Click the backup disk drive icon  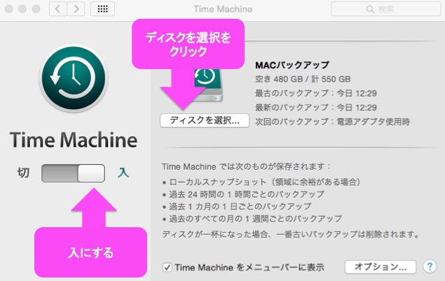tap(209, 85)
